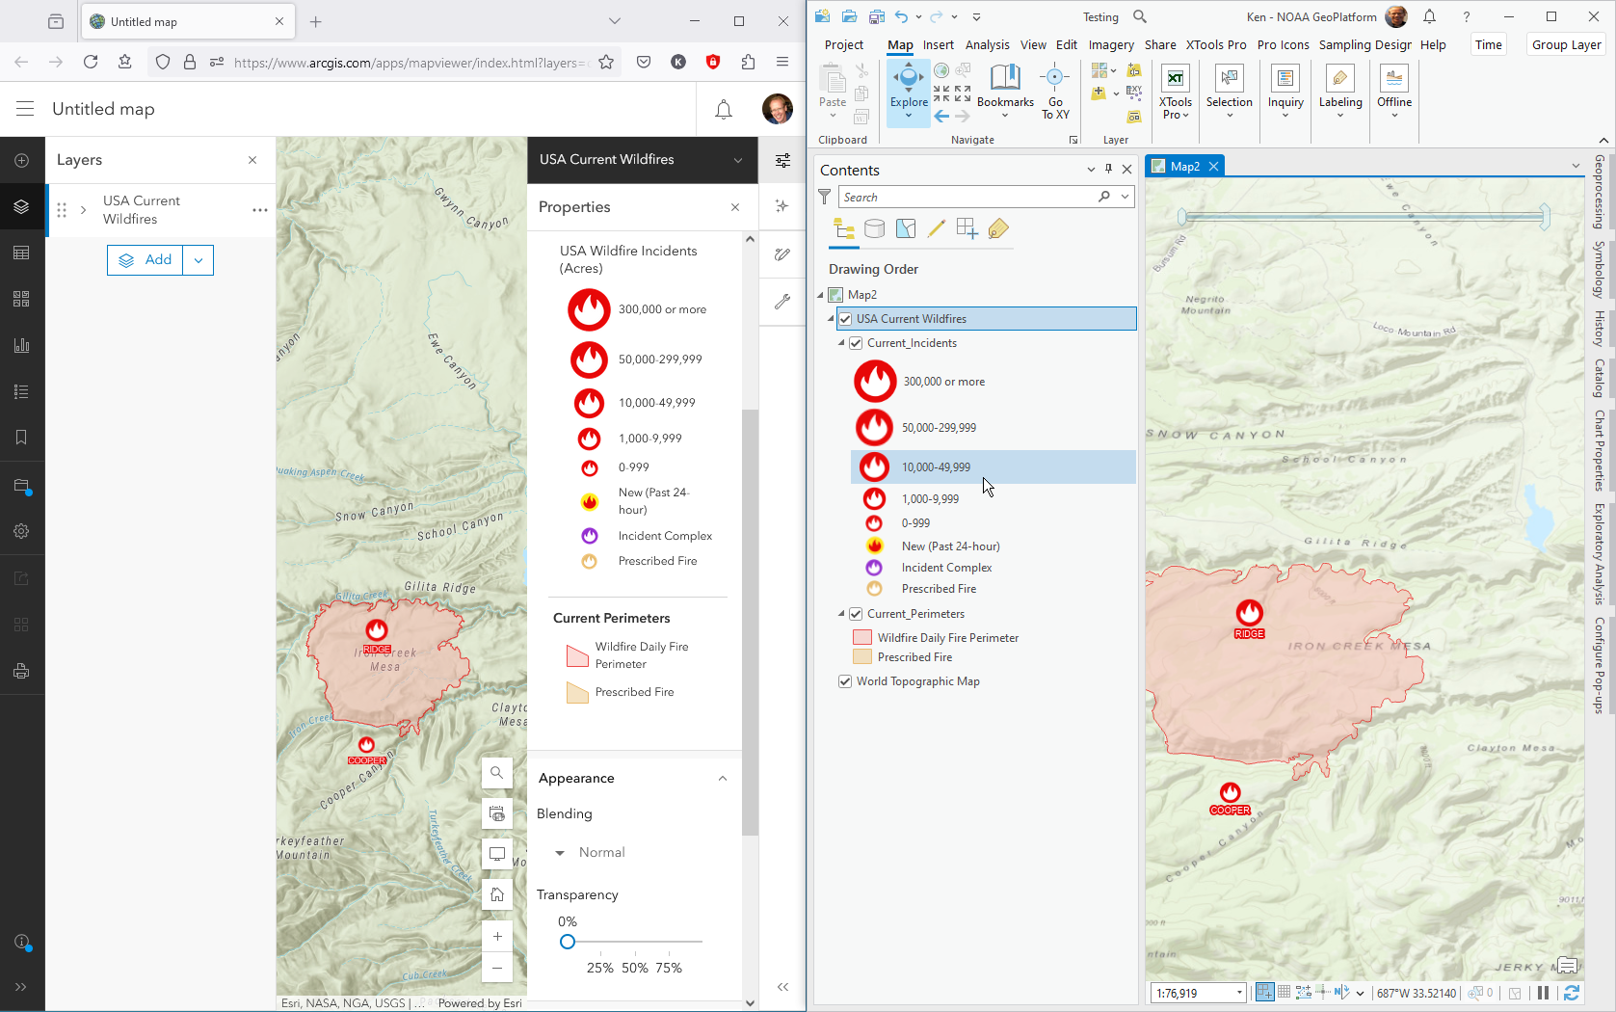Toggle the Current_Perimeters layer visibility
Screen dimensions: 1616x1012
(857, 613)
